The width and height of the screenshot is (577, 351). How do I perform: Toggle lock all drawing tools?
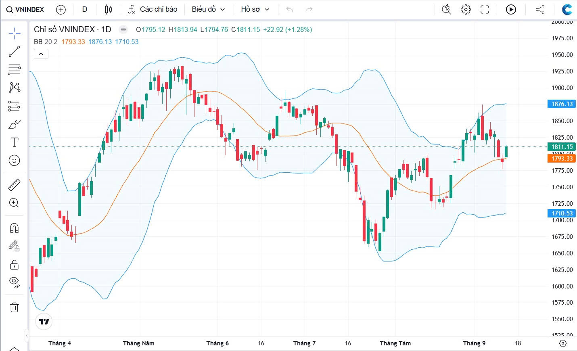(14, 265)
